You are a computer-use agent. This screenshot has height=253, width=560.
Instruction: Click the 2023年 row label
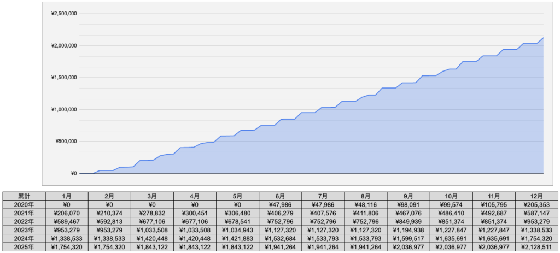tap(24, 230)
